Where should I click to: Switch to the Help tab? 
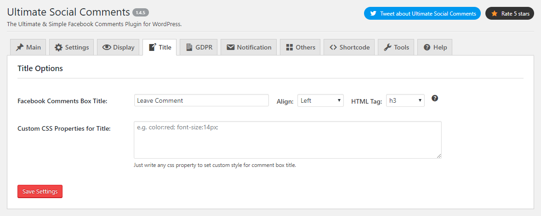[x=435, y=47]
